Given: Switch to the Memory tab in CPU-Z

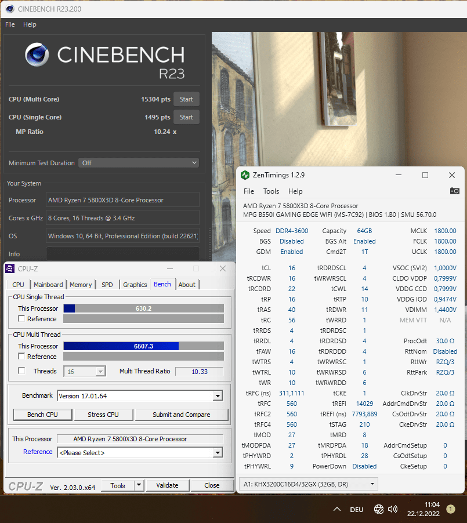Looking at the screenshot, I should point(81,285).
